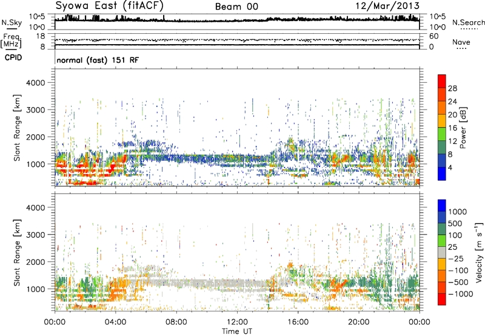The width and height of the screenshot is (485, 335).
Task: Click the 'Beam 00' label
Action: [x=236, y=7]
